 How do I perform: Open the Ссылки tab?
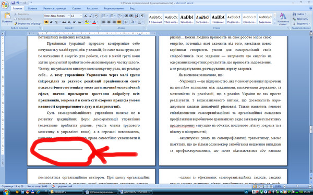77,8
